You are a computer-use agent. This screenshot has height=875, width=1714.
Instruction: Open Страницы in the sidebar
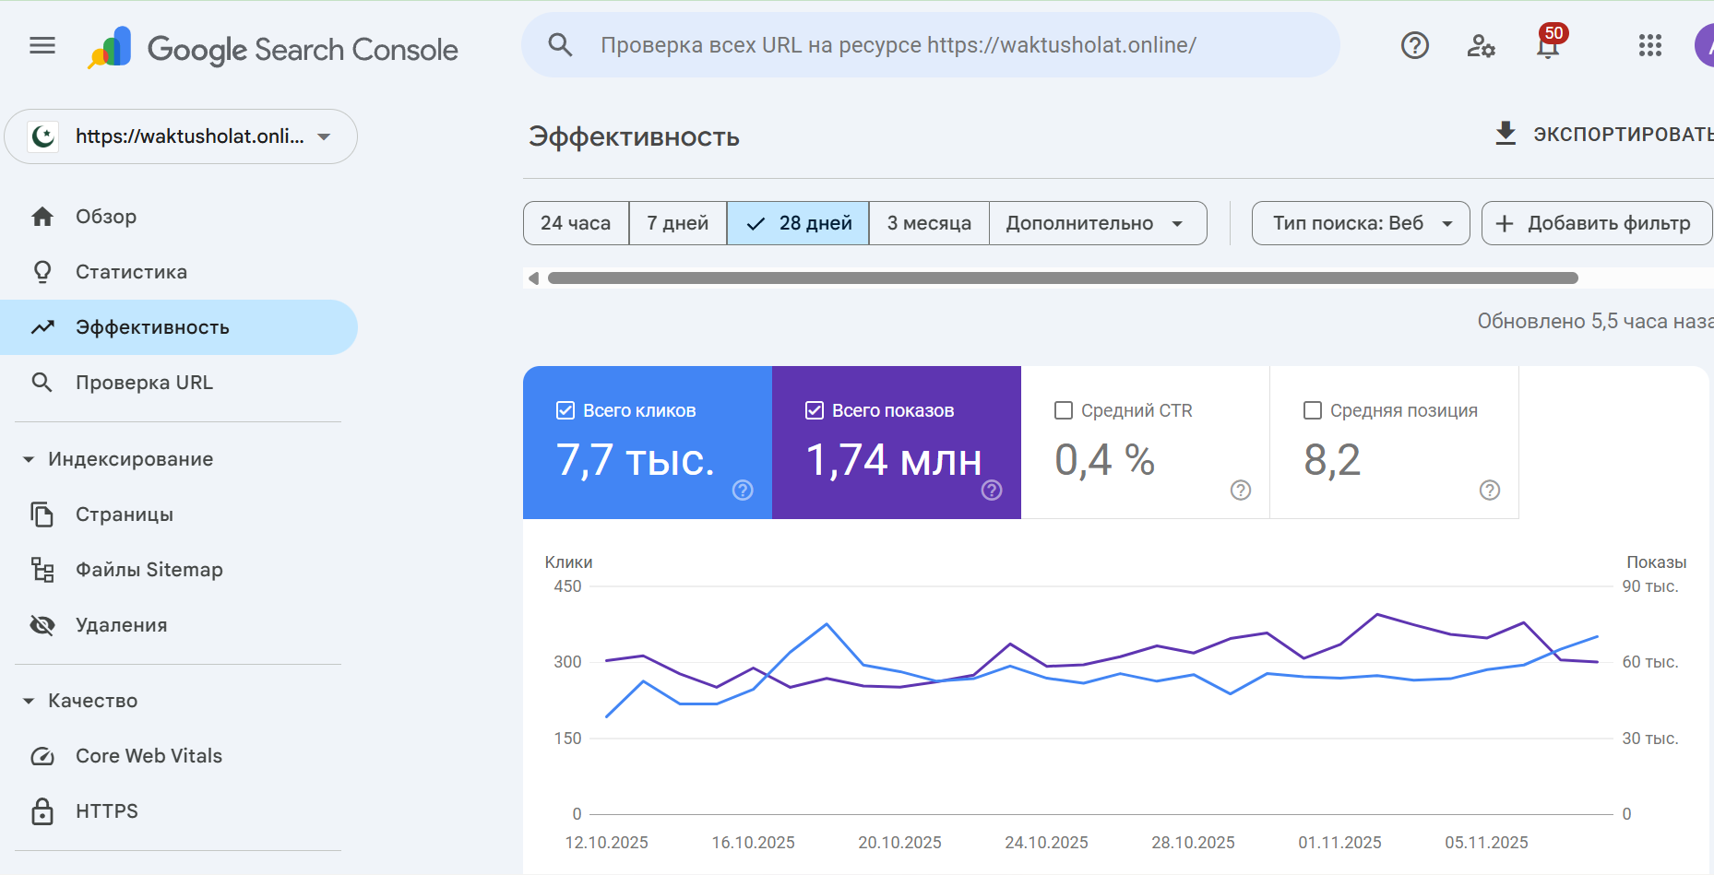[179, 514]
